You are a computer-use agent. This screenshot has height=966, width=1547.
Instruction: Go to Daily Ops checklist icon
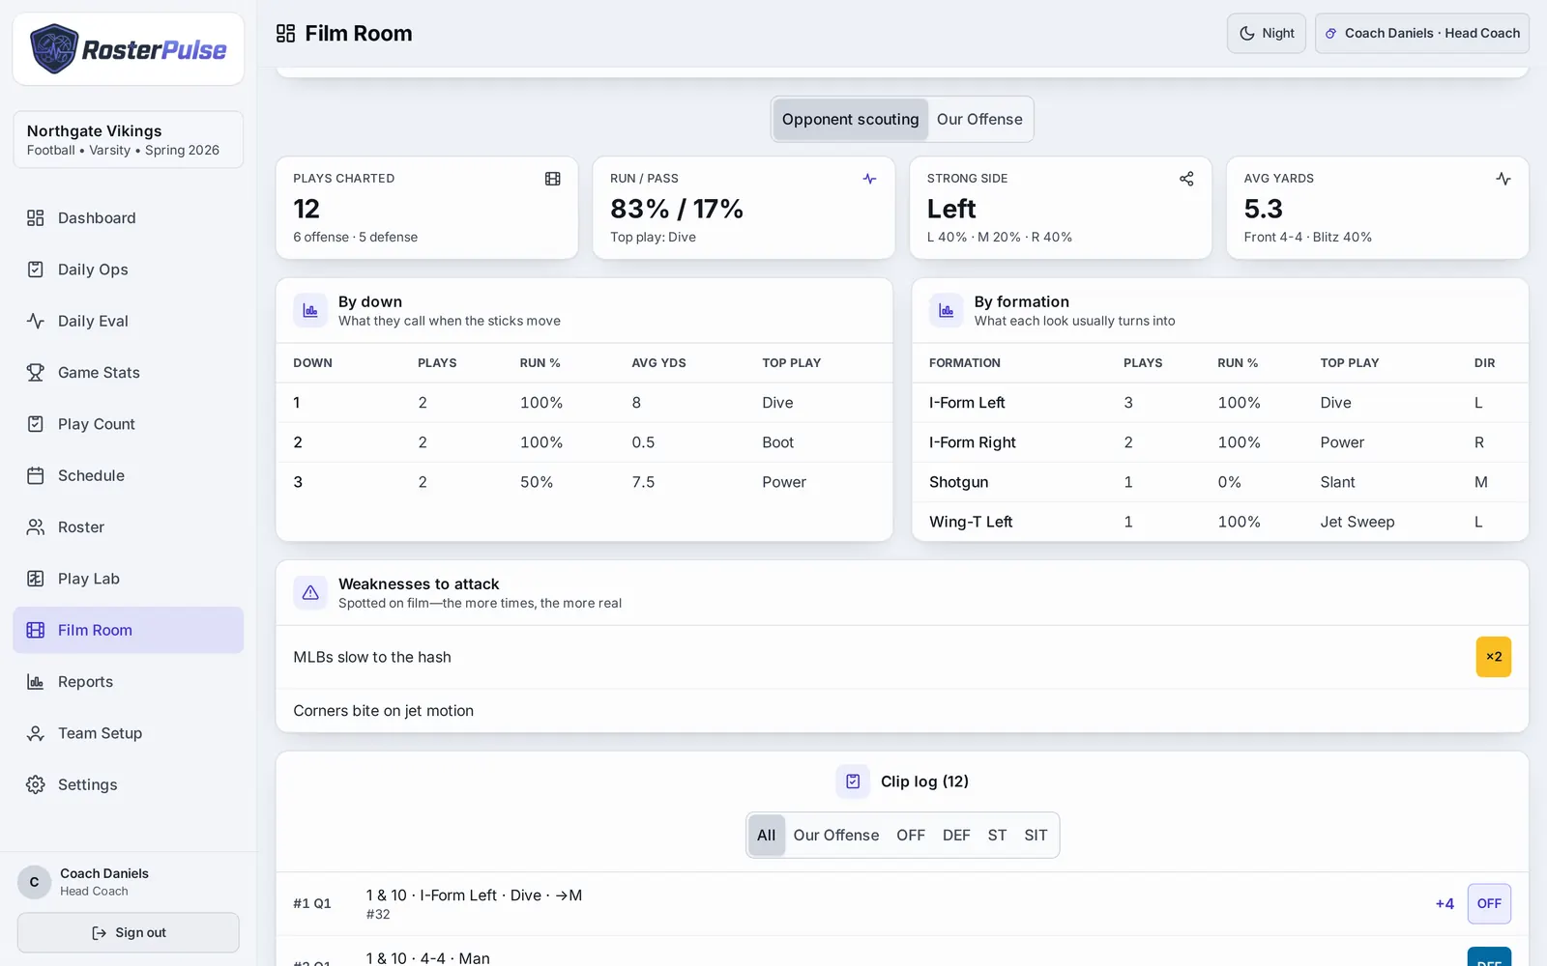coord(36,270)
